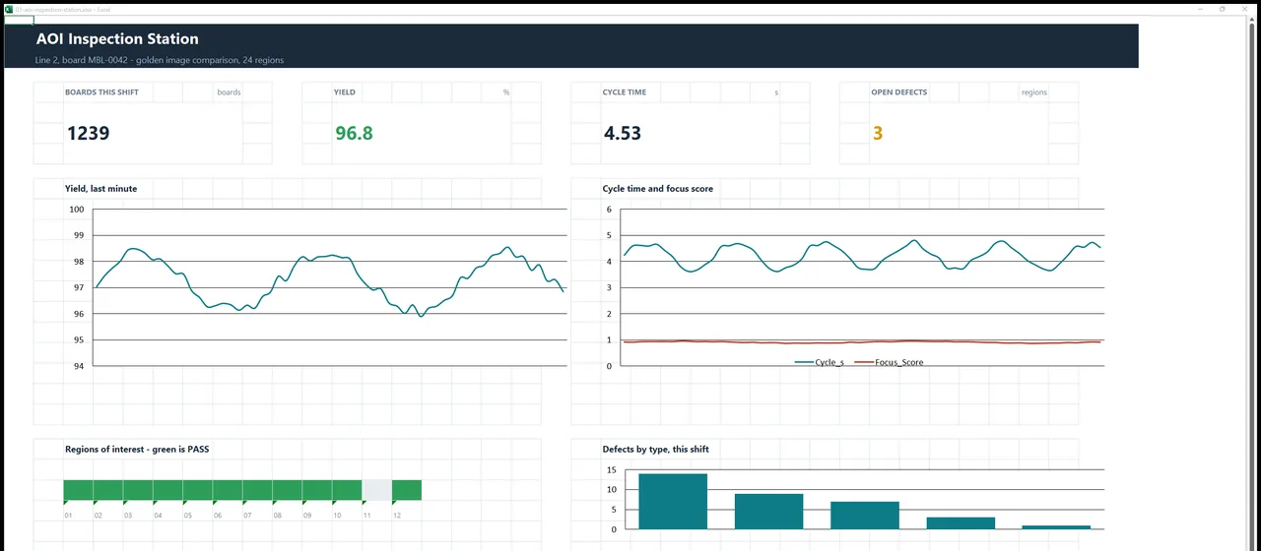Viewport: 1261px width, 551px height.
Task: Click region number label 09
Action: pos(307,516)
